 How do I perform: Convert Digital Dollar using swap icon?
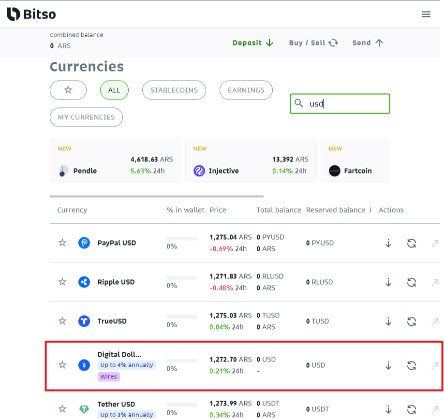412,365
